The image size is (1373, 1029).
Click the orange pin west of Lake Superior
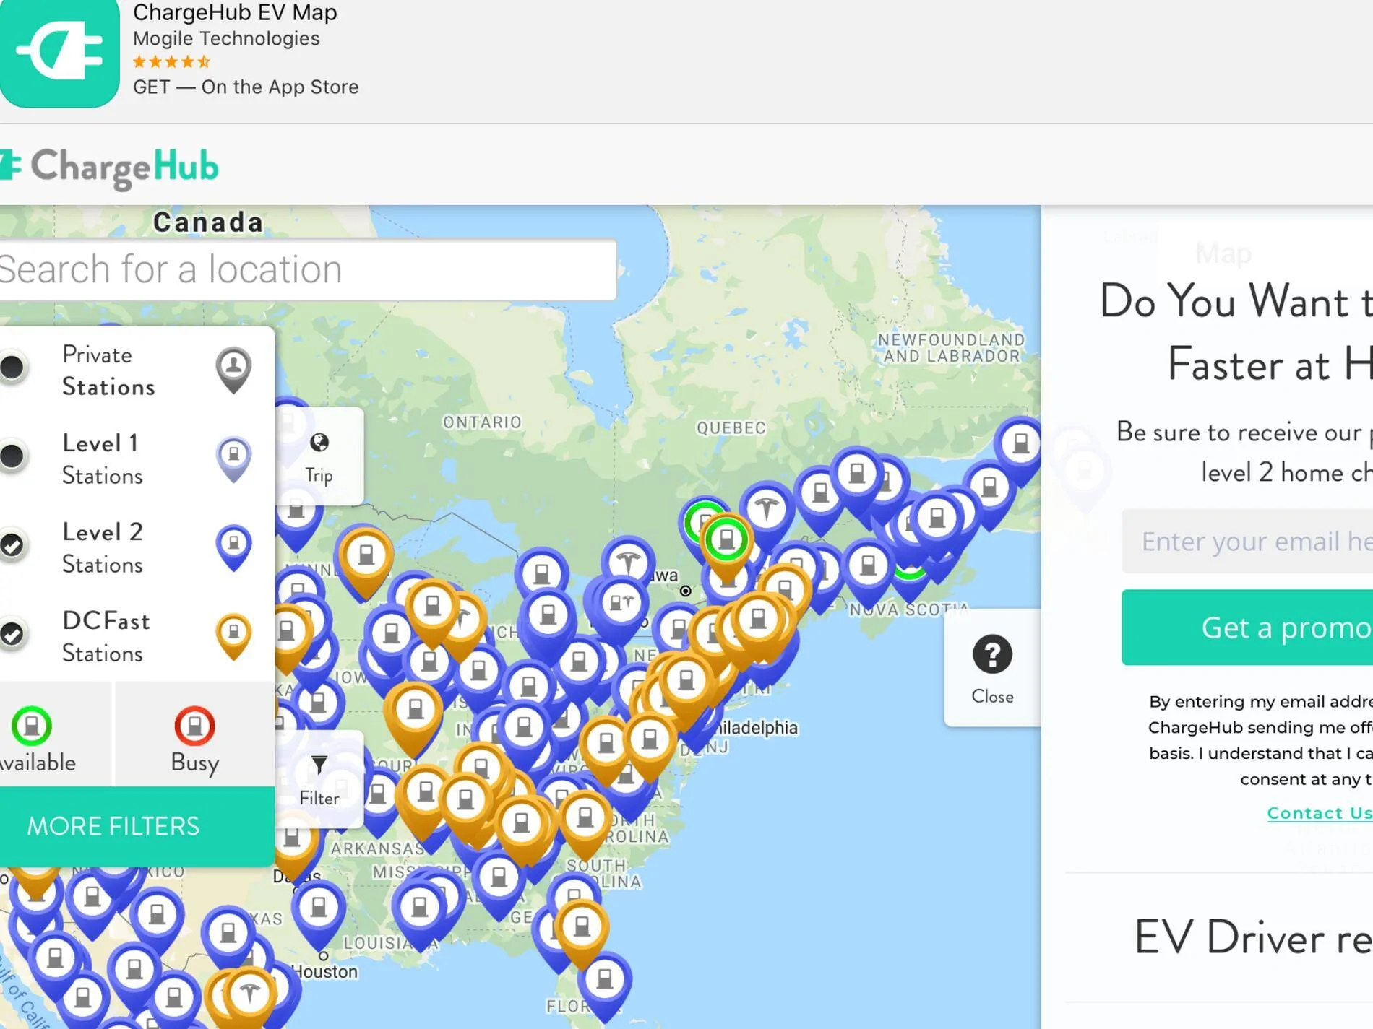366,560
